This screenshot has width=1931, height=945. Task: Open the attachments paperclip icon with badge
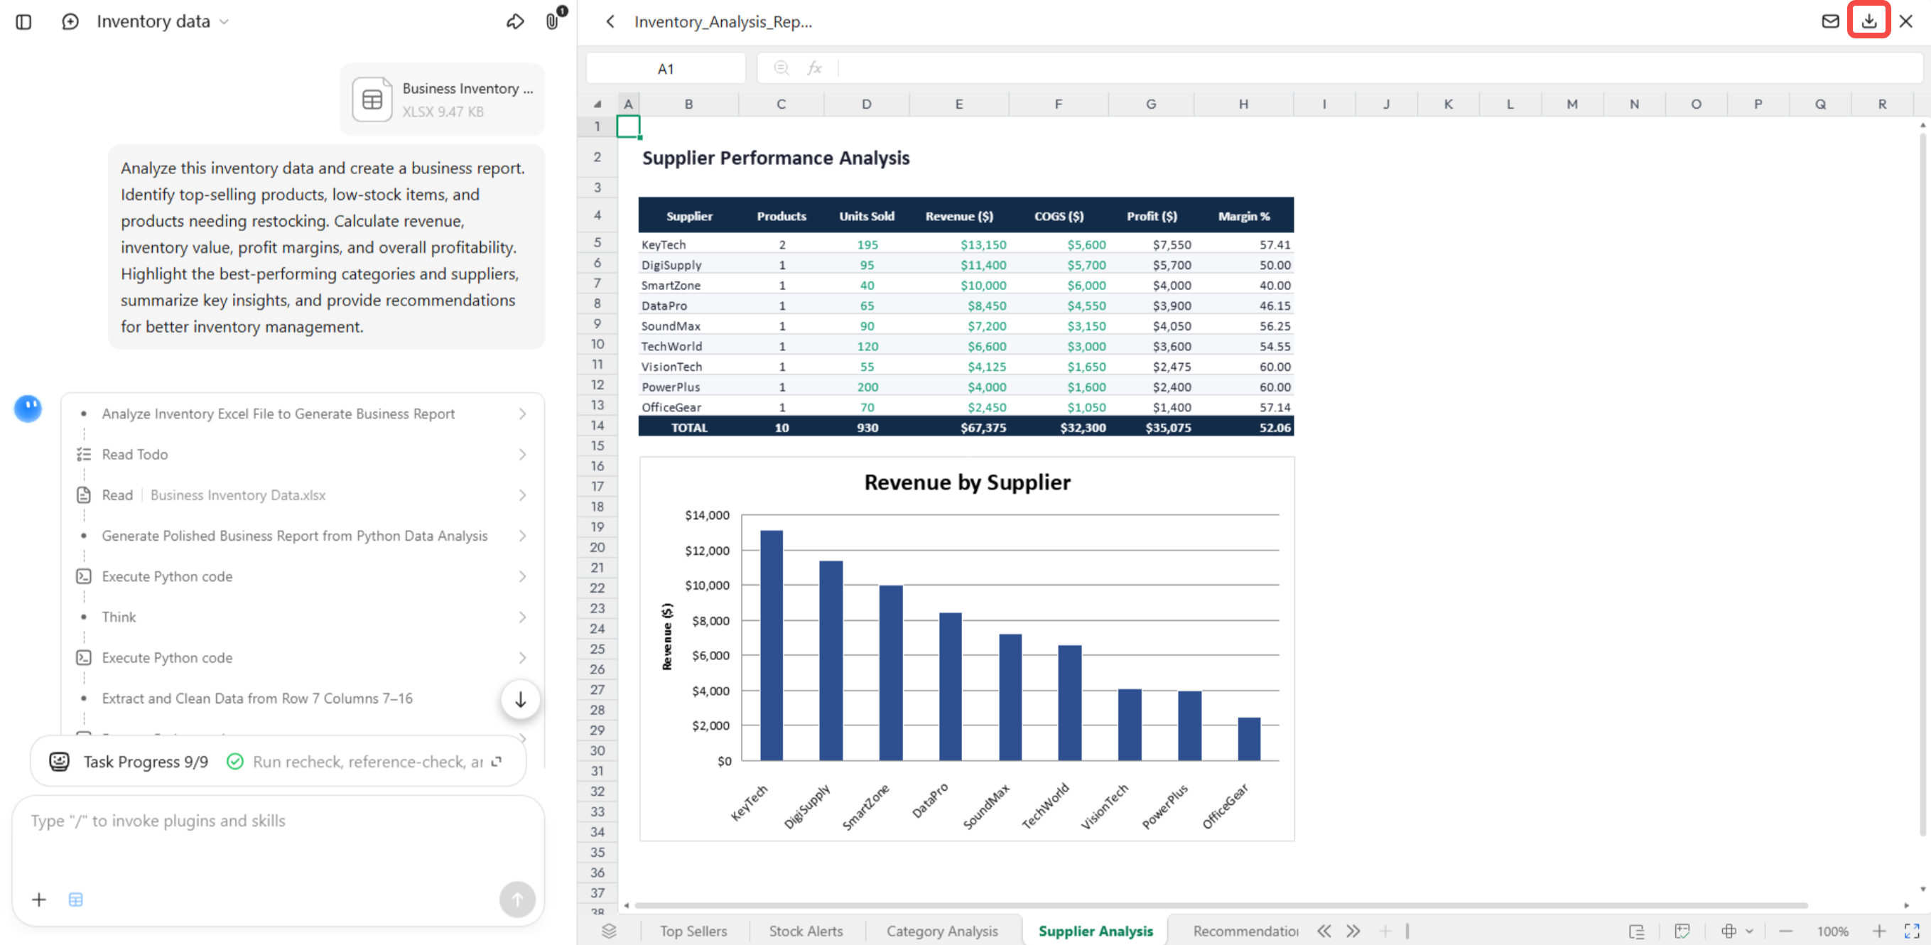point(553,21)
